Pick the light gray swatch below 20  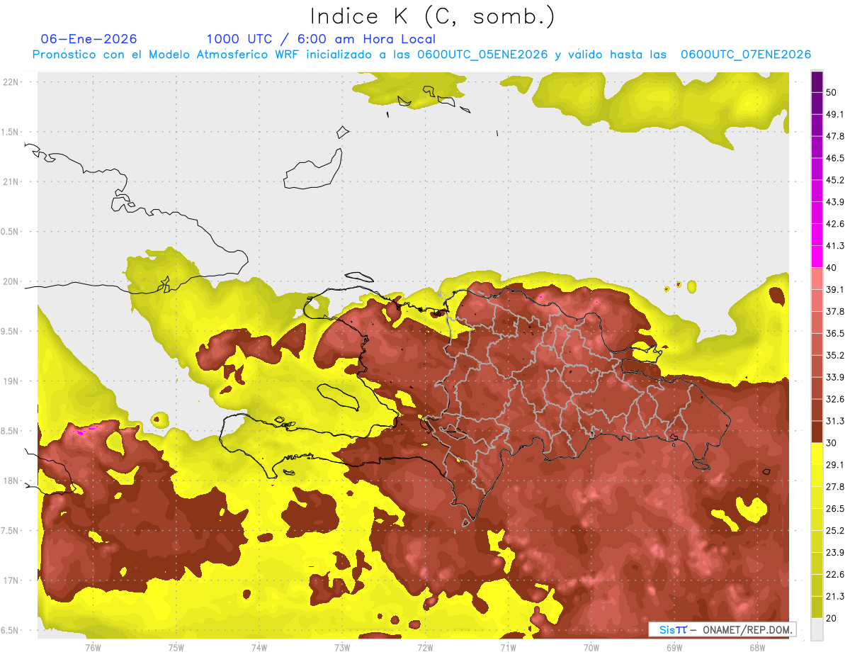[817, 629]
